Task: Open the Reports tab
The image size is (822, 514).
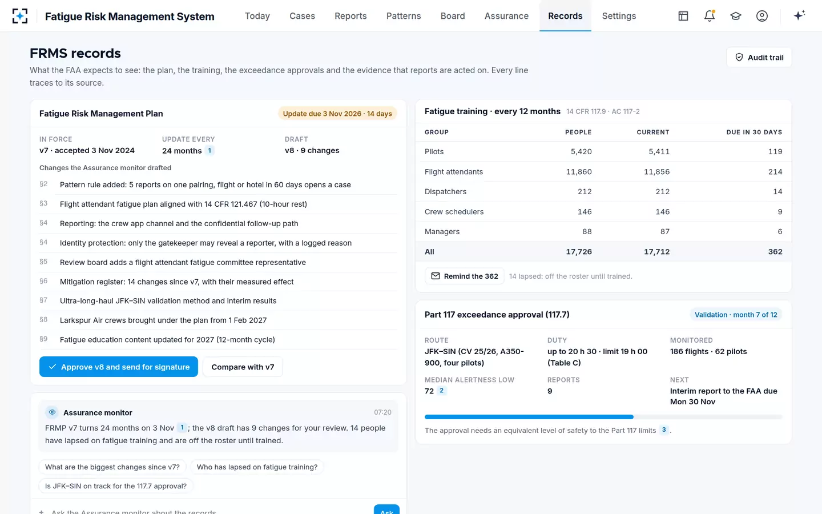Action: [x=350, y=16]
